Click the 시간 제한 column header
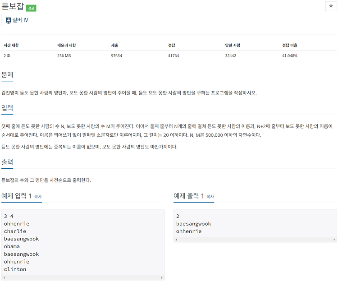Image resolution: width=338 pixels, height=282 pixels. coord(11,45)
